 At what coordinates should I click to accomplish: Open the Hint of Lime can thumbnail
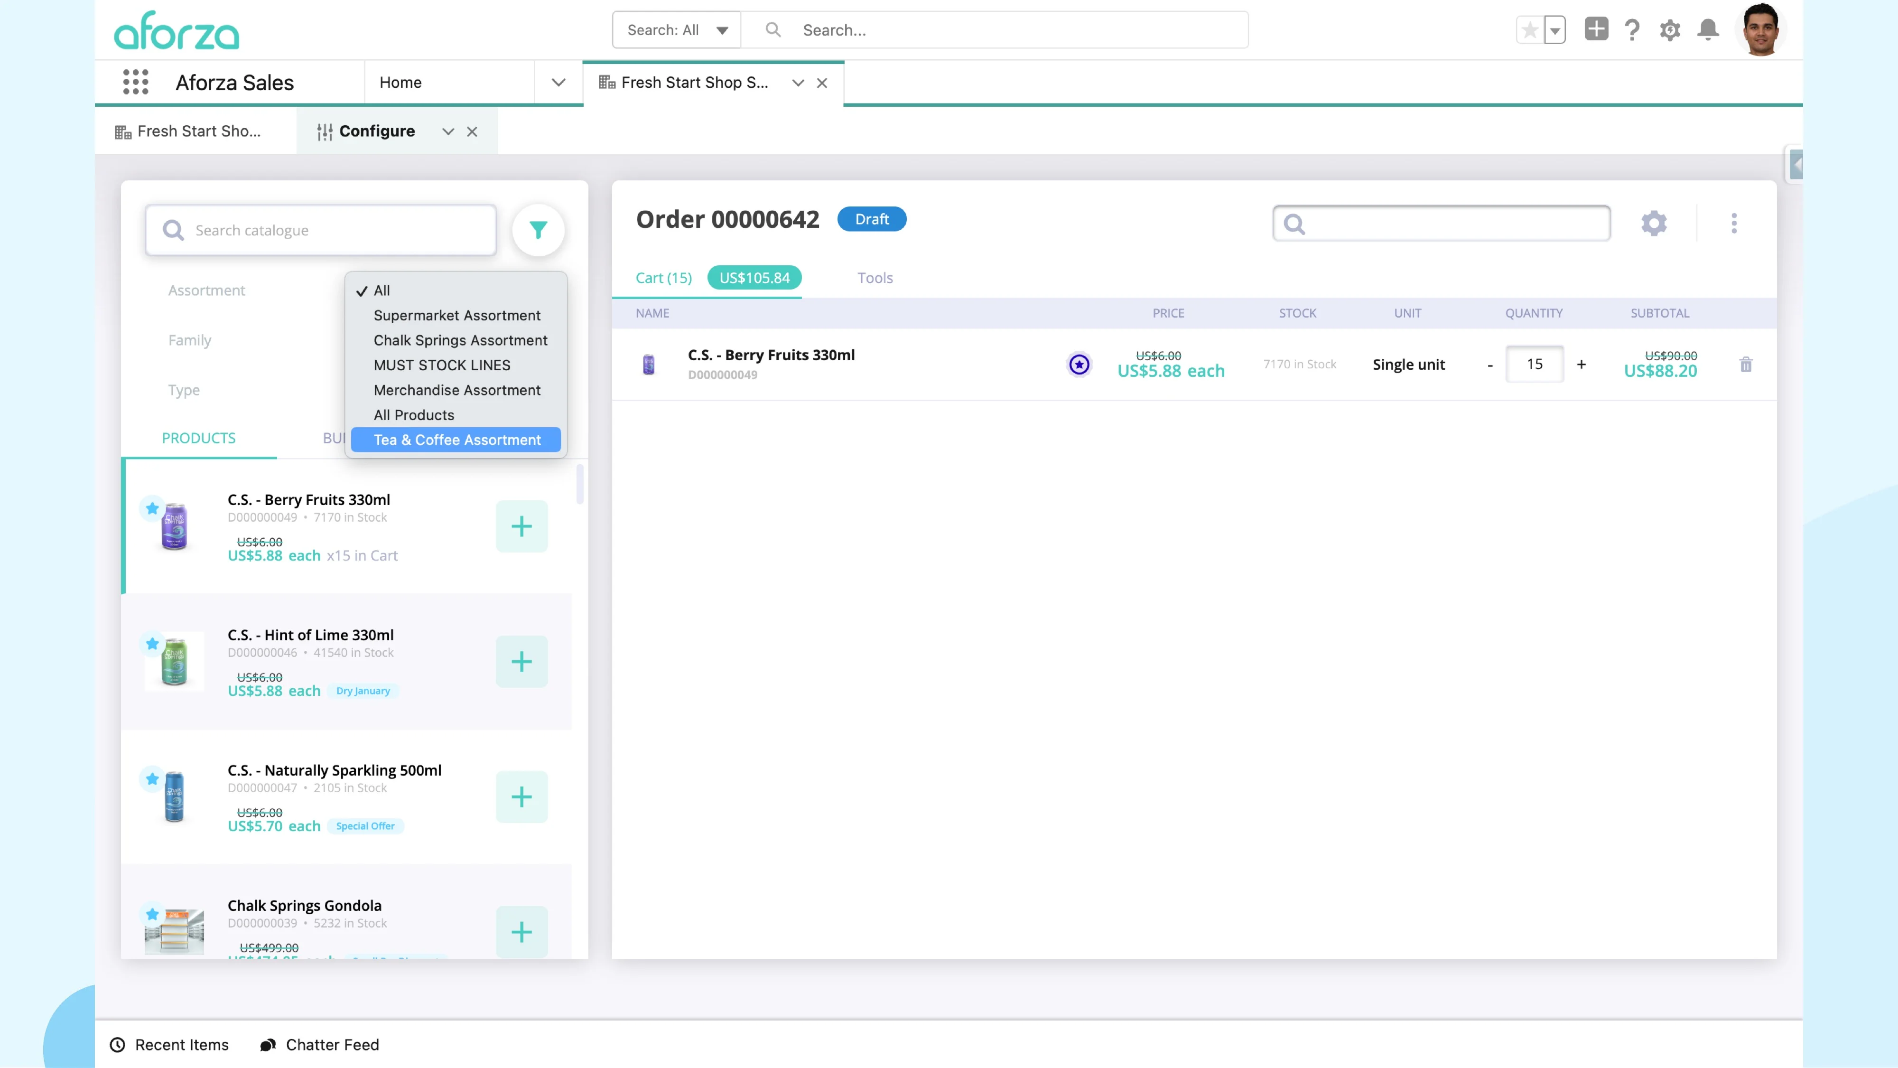pyautogui.click(x=175, y=661)
